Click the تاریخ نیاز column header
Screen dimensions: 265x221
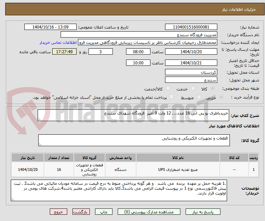[x=28, y=158]
